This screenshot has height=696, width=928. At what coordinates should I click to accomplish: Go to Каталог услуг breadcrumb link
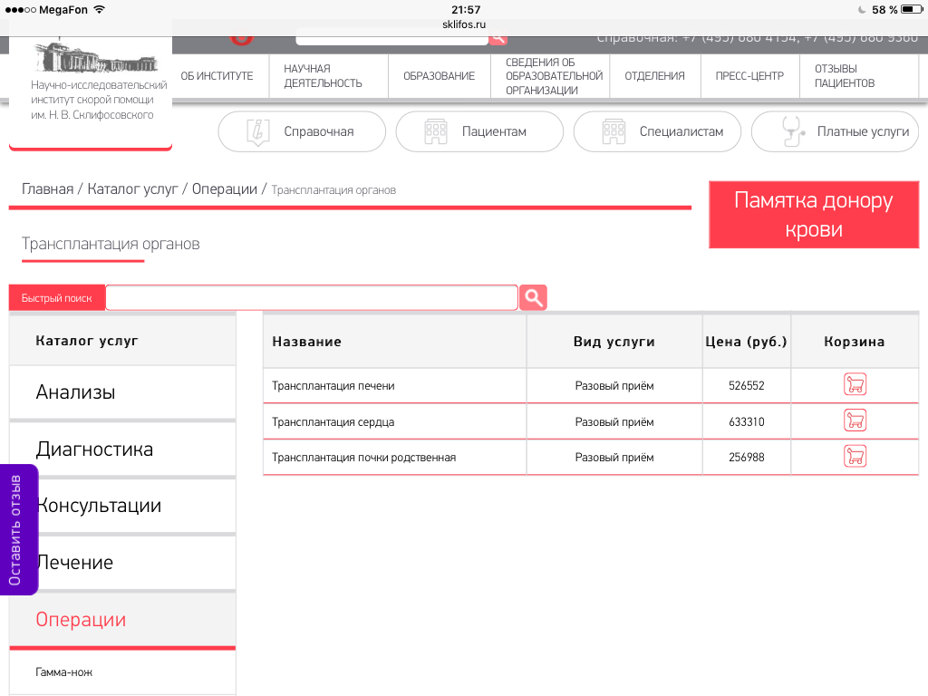(x=132, y=189)
